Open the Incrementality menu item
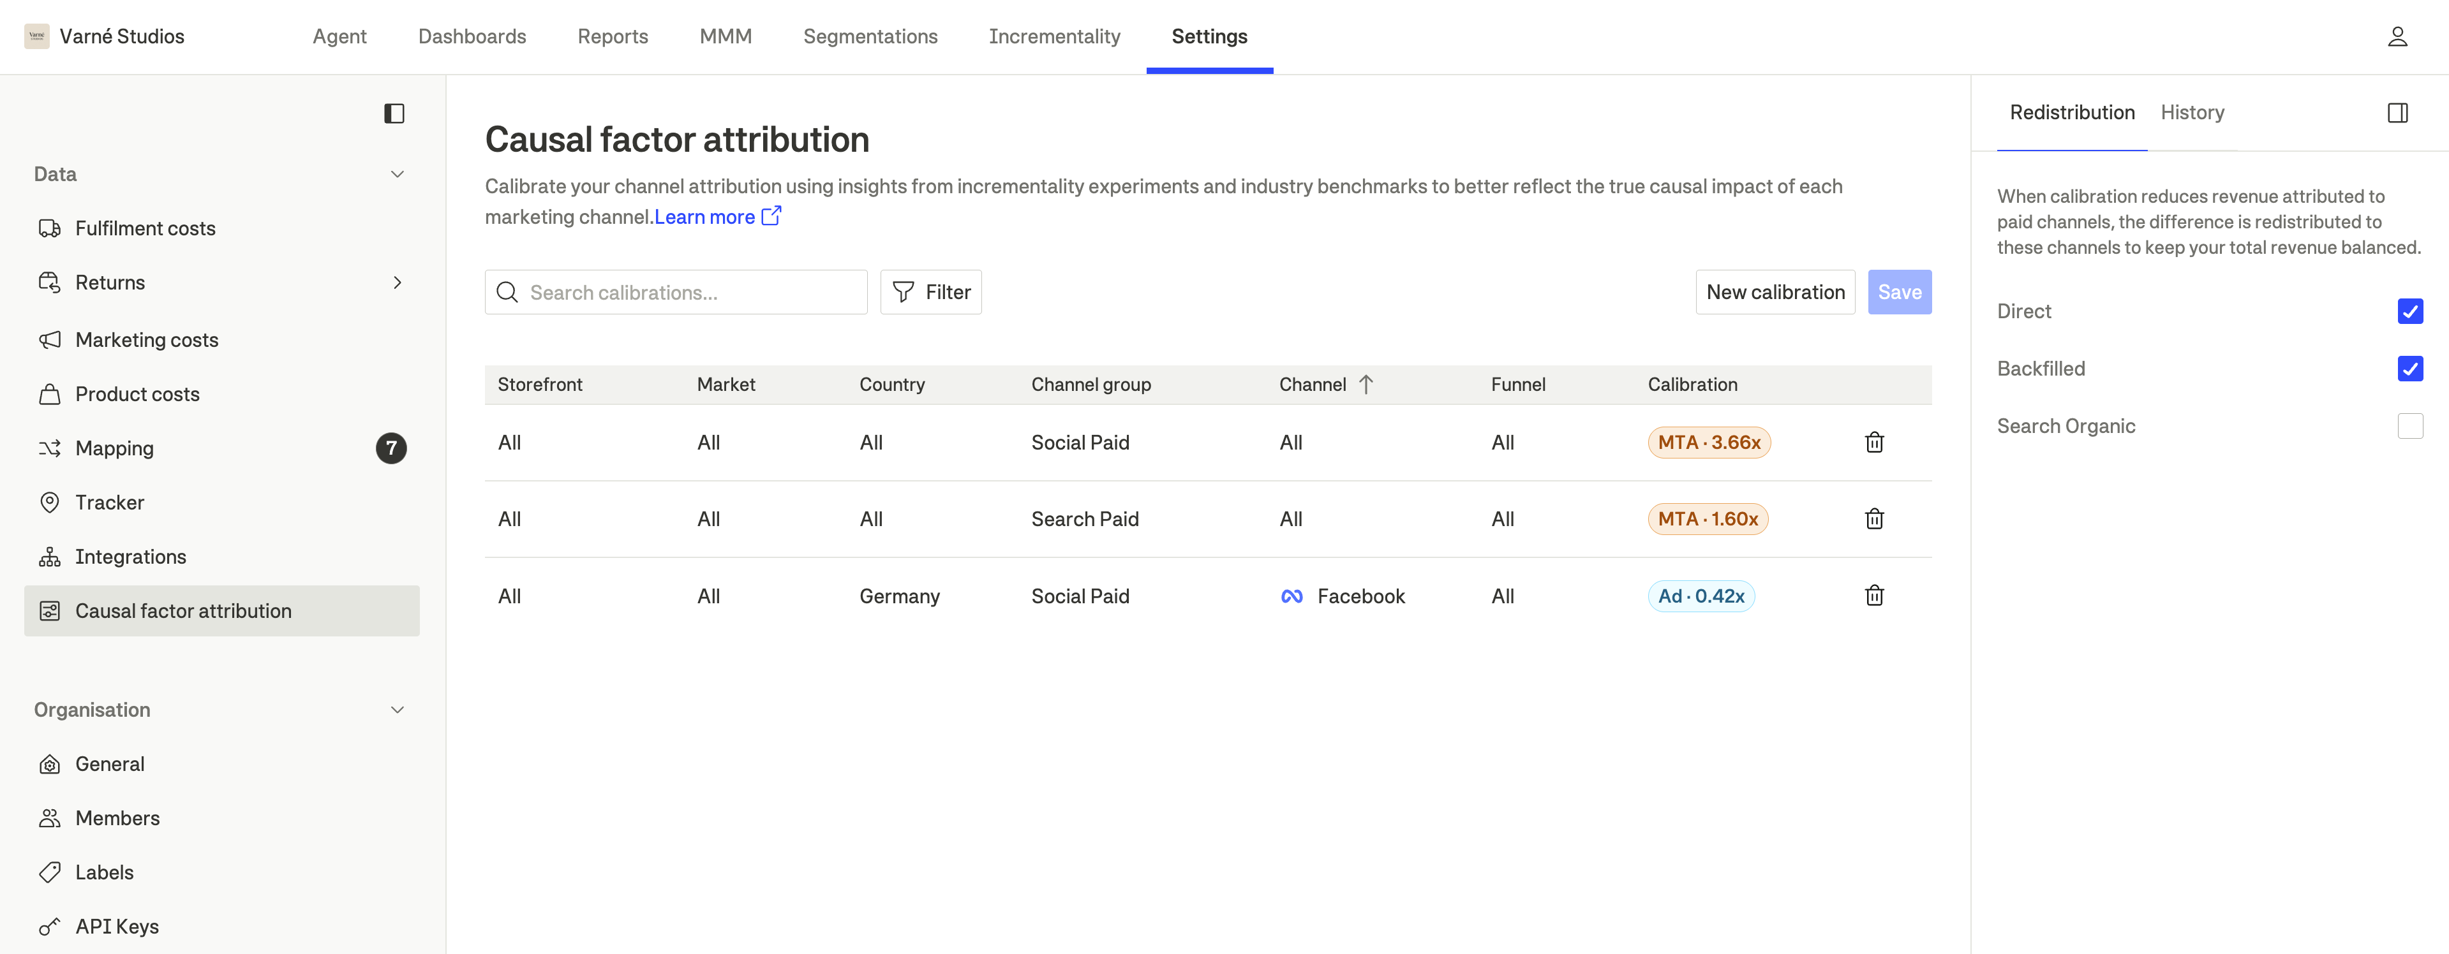Image resolution: width=2449 pixels, height=954 pixels. click(x=1054, y=36)
